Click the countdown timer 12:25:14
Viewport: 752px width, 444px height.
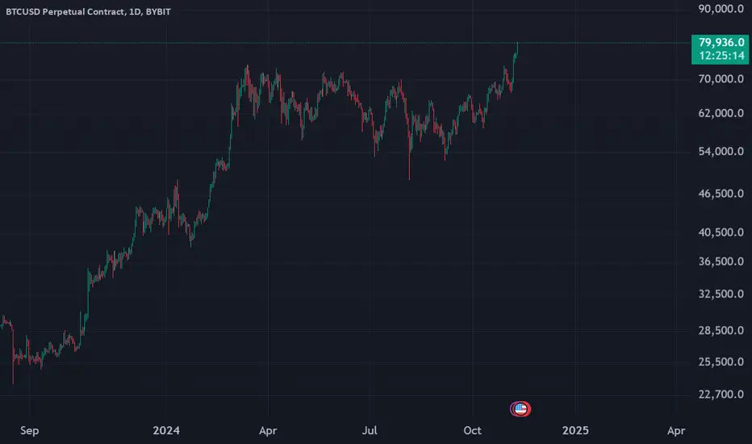tap(721, 56)
